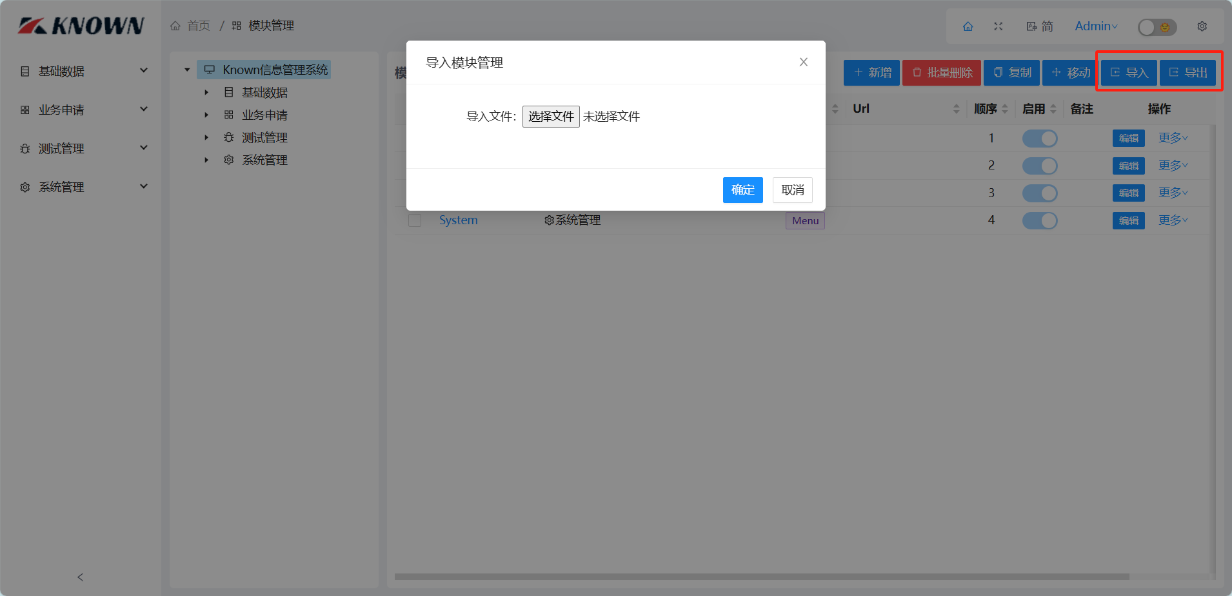The image size is (1232, 596).
Task: Click the tree icon next to 基础数据
Action: coord(229,93)
